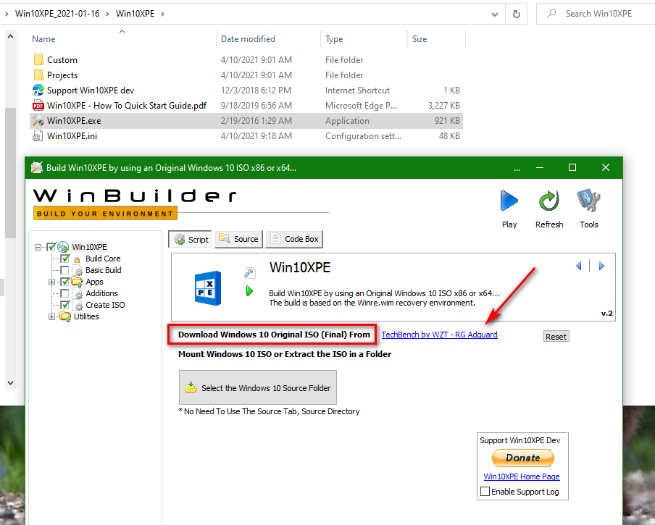Expand the Apps tree node
The width and height of the screenshot is (655, 525).
coord(51,282)
